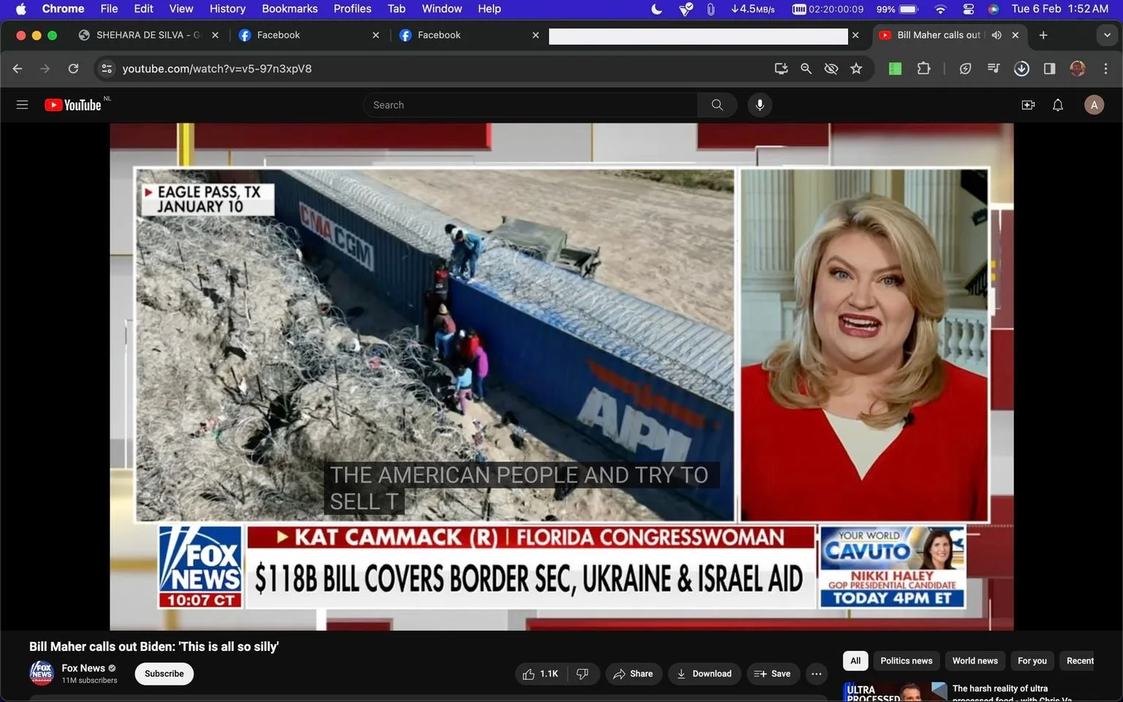1123x702 pixels.
Task: Open the YouTube hamburger guide menu
Action: coord(22,105)
